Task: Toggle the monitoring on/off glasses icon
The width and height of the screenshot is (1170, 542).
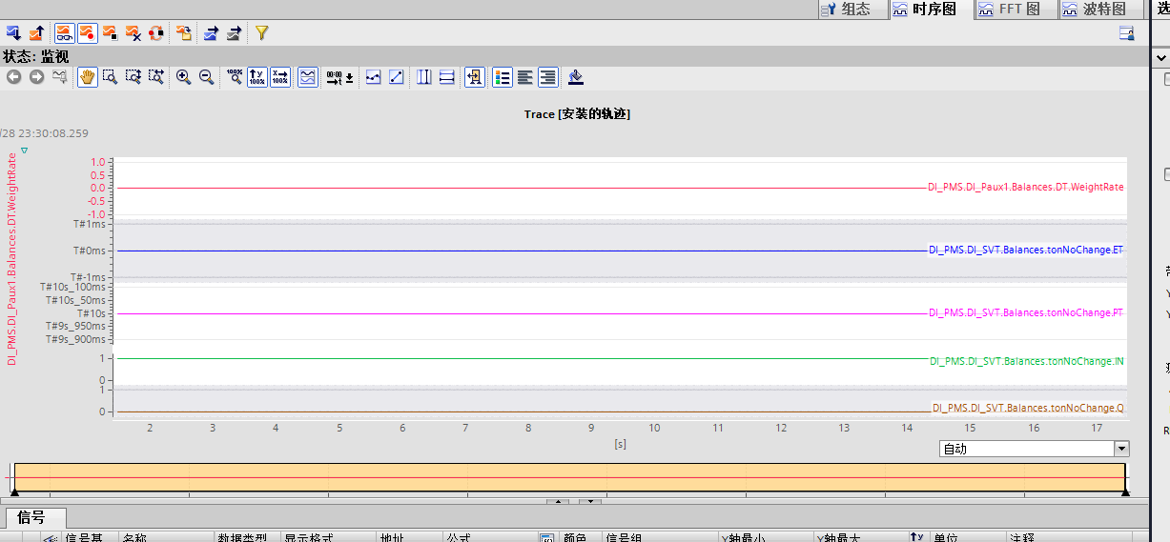Action: click(64, 32)
